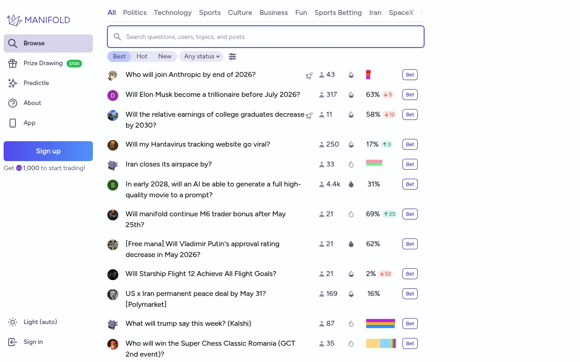Image resolution: width=580 pixels, height=362 pixels.
Task: Open M6 trader bonus question
Action: click(206, 219)
